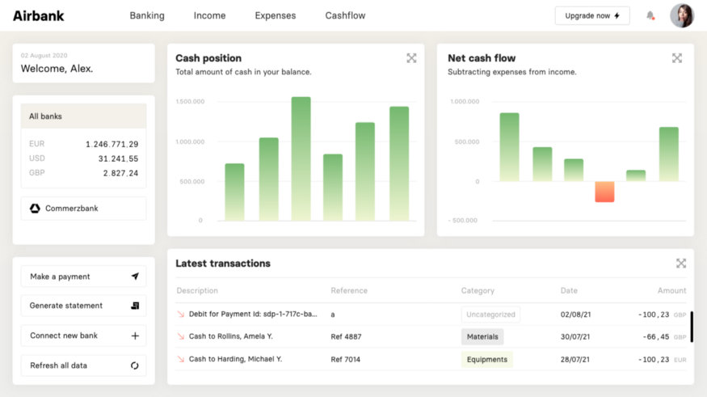This screenshot has width=707, height=397.
Task: Click Connect new bank
Action: tap(84, 336)
